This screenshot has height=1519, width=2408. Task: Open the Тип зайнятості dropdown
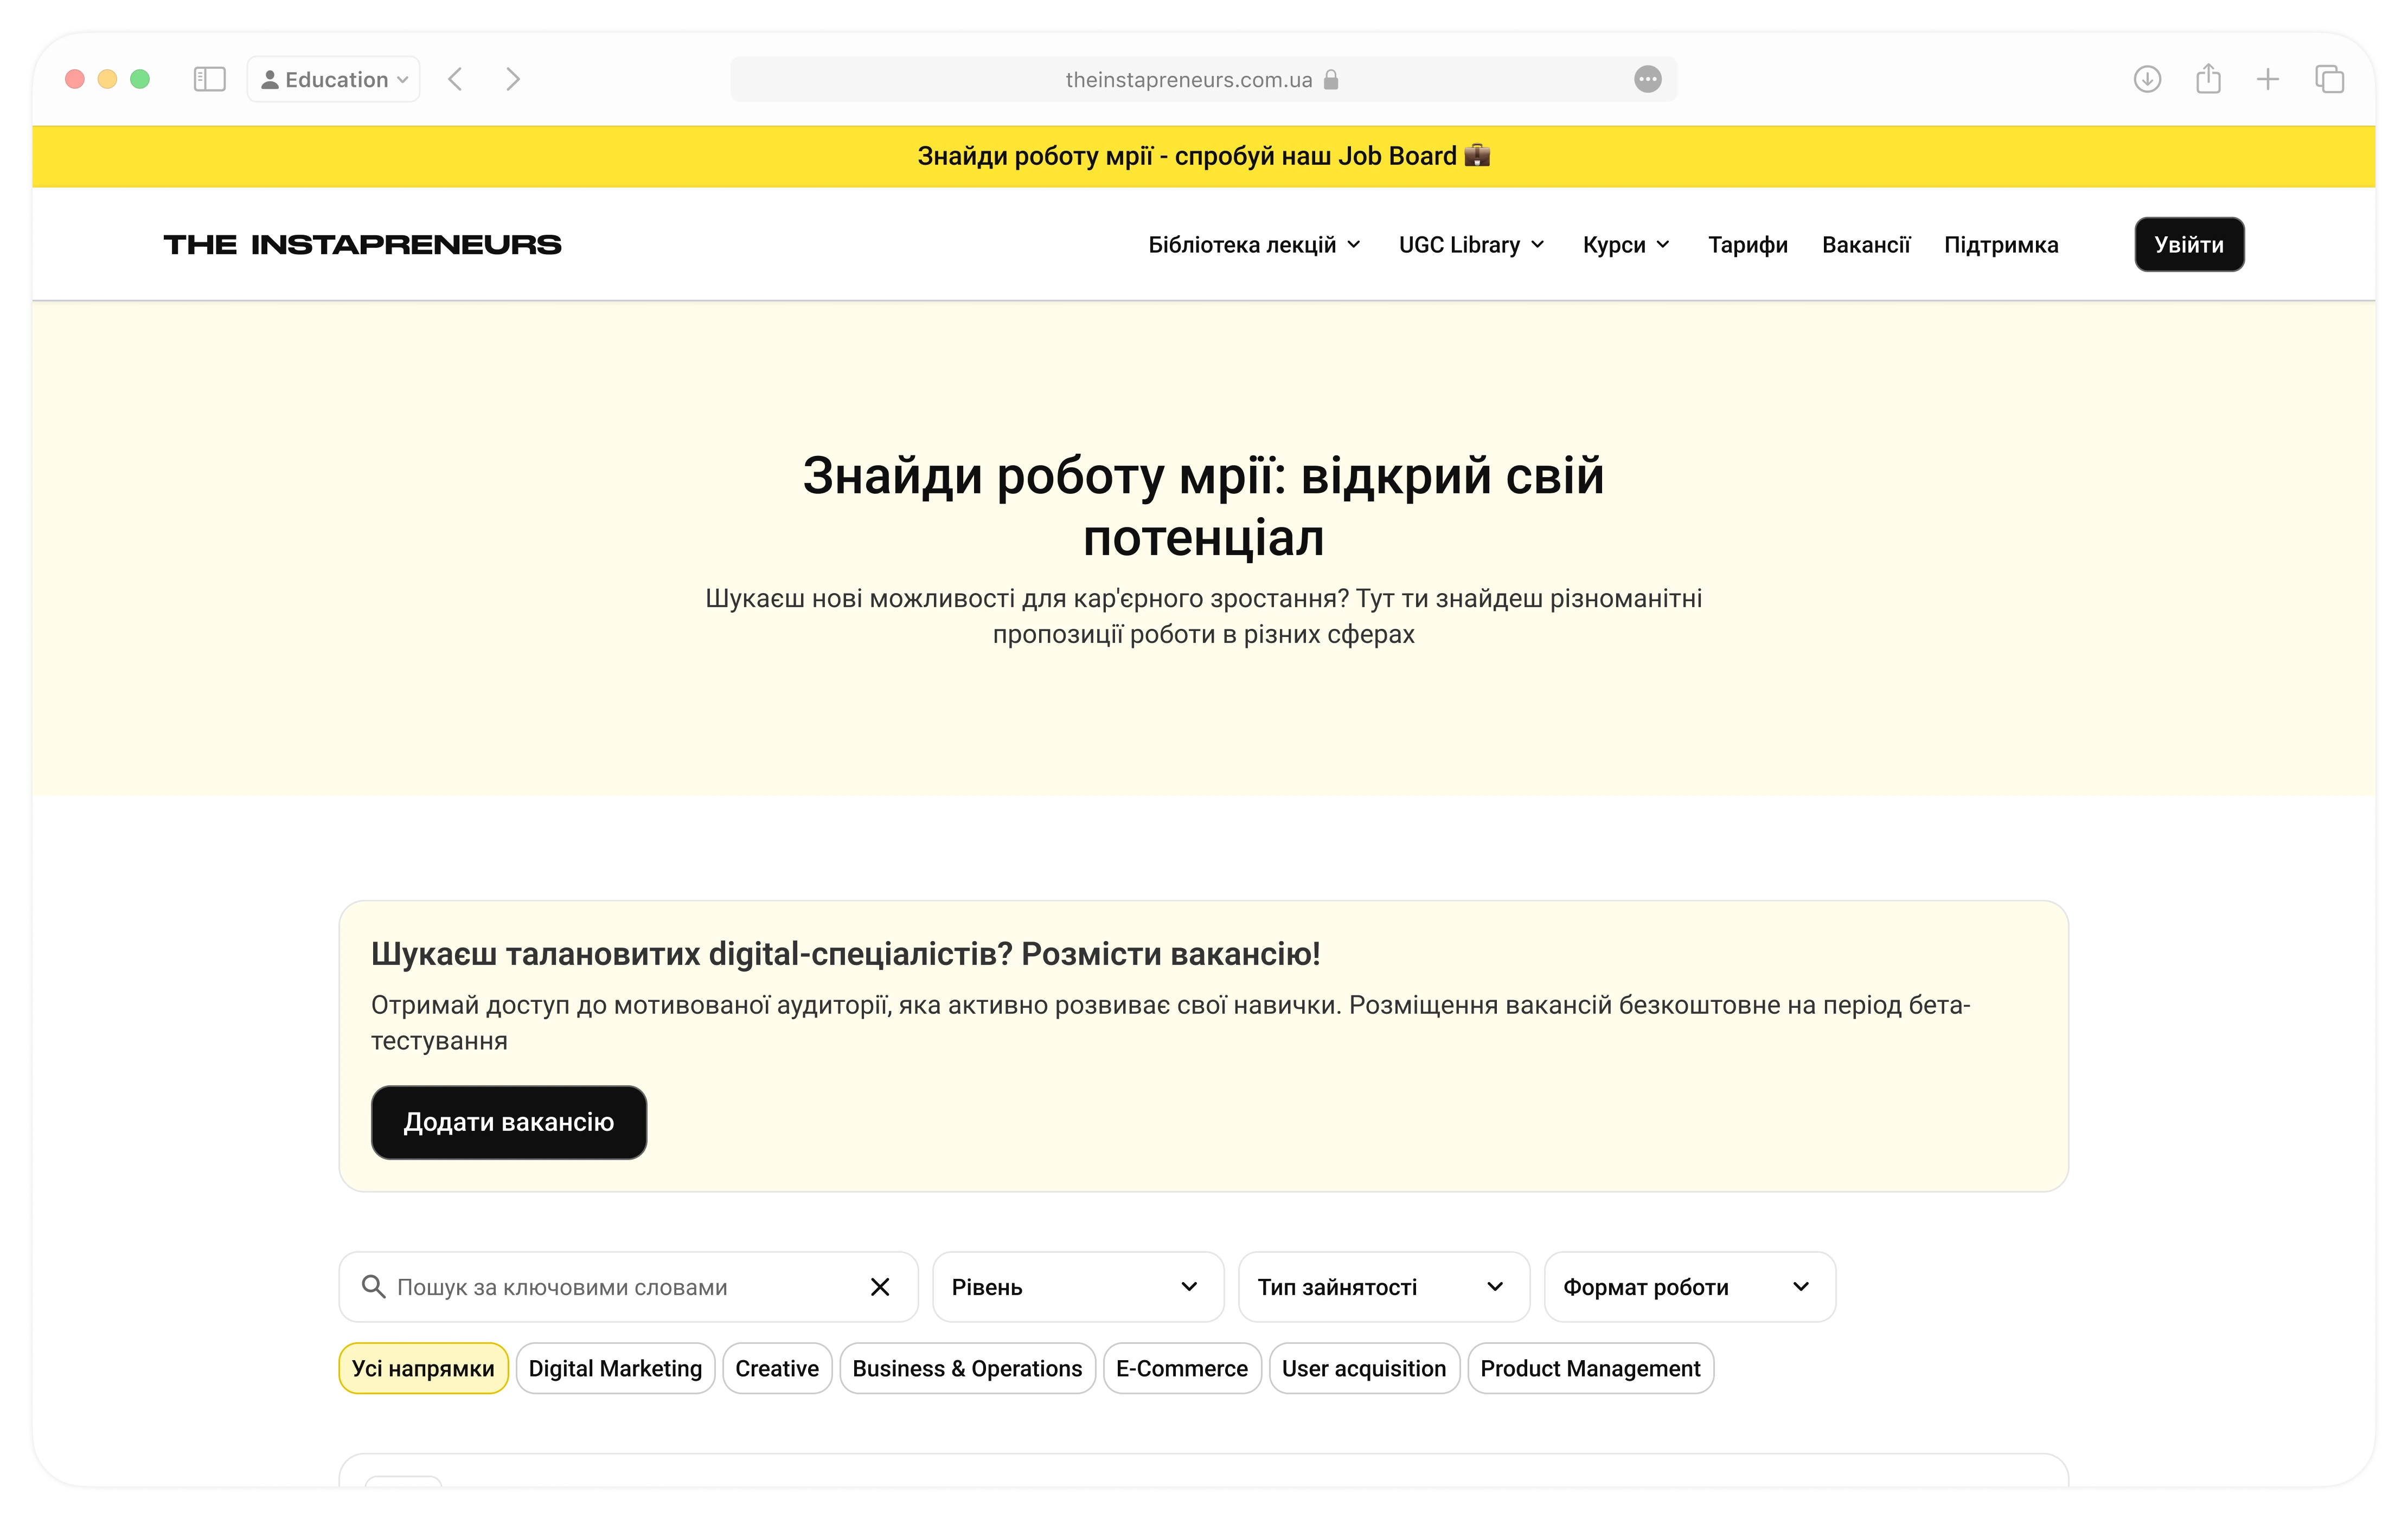tap(1383, 1287)
